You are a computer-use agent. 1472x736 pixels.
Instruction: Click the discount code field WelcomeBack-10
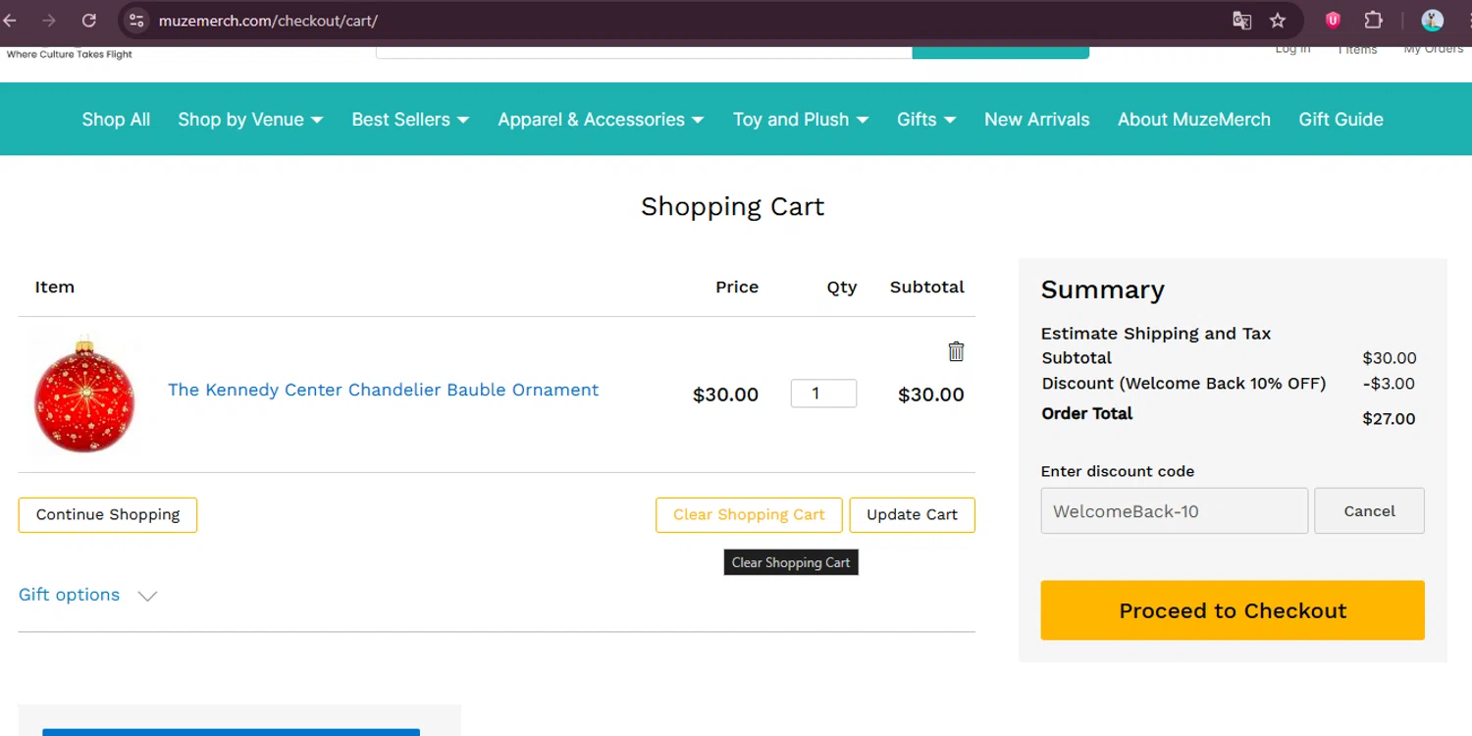[x=1174, y=511]
